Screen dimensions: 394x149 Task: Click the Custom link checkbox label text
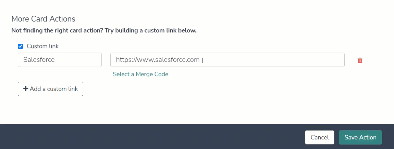[43, 46]
